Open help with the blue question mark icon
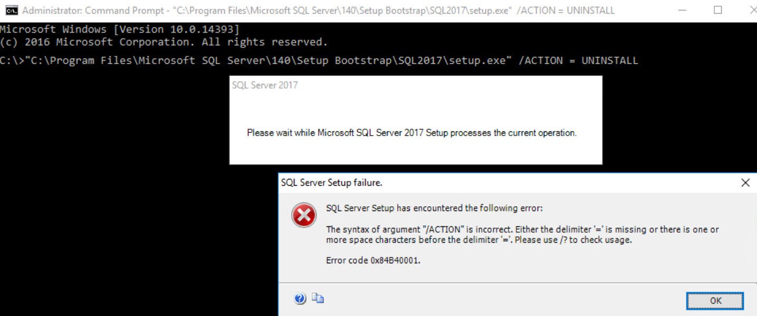Screen dimensions: 757x316 point(300,299)
